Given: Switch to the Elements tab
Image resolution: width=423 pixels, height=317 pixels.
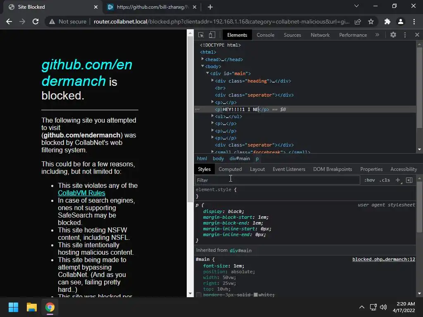Looking at the screenshot, I should (x=237, y=35).
